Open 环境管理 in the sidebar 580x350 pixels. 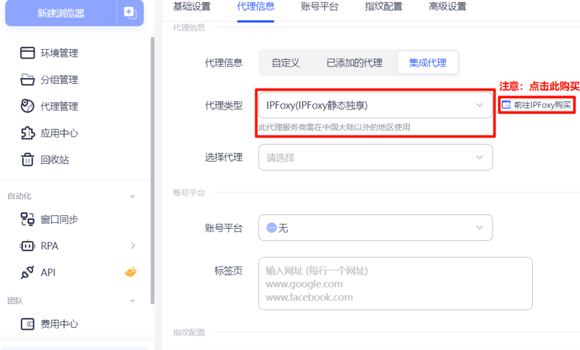[x=59, y=53]
